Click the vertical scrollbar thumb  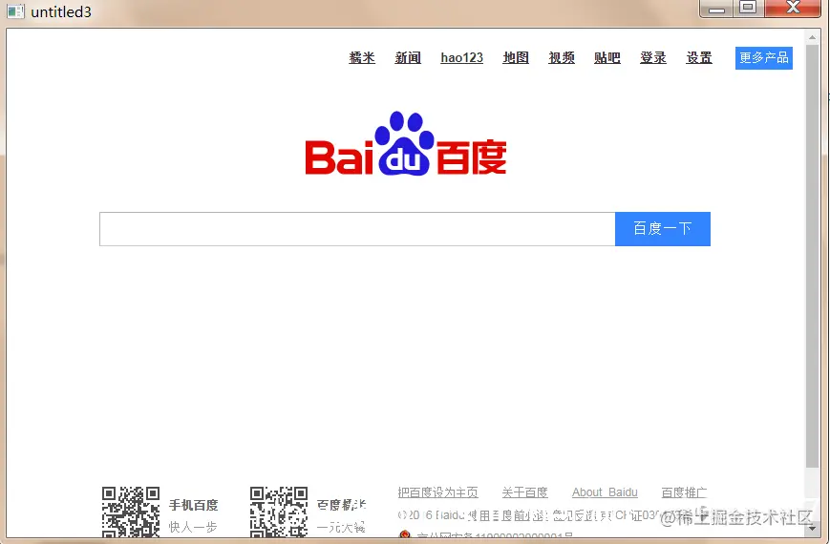(813, 256)
